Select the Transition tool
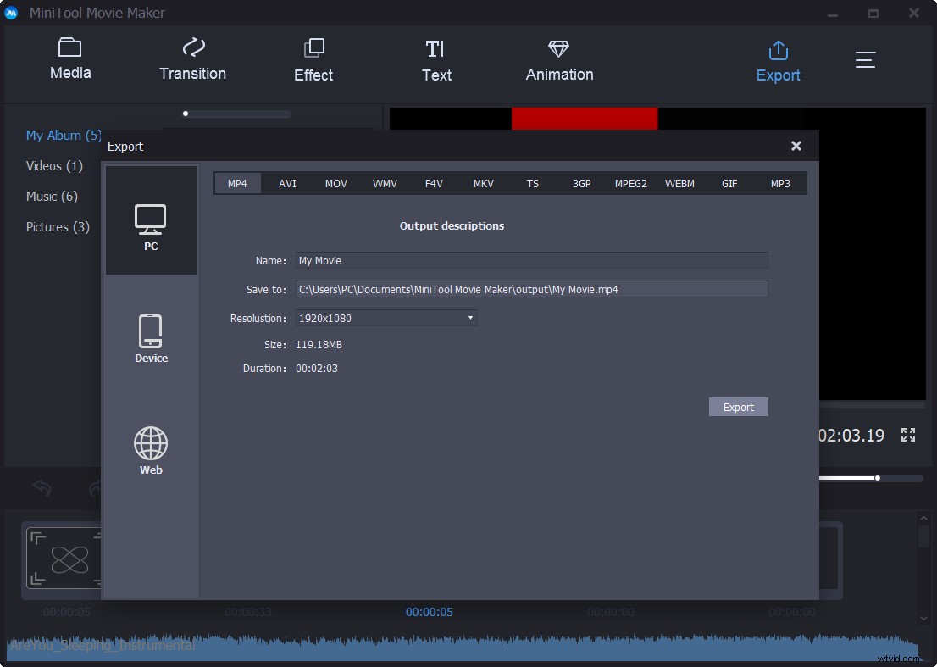 [192, 58]
